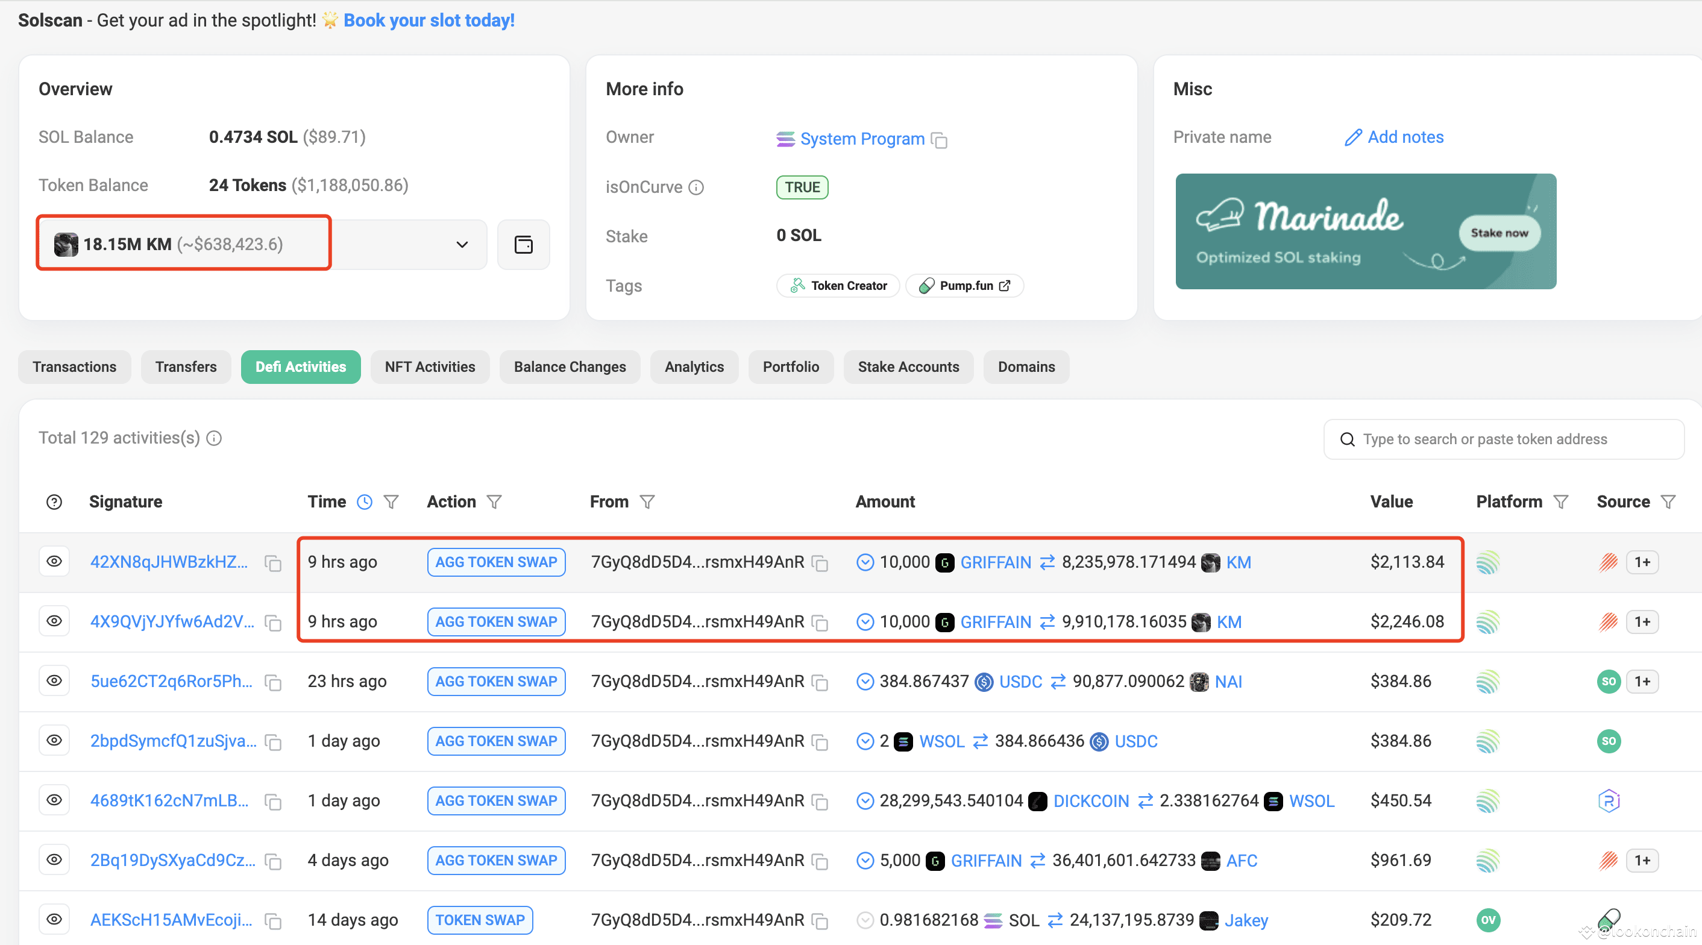Click info icon next to isOnCurve
The width and height of the screenshot is (1702, 945).
696,187
